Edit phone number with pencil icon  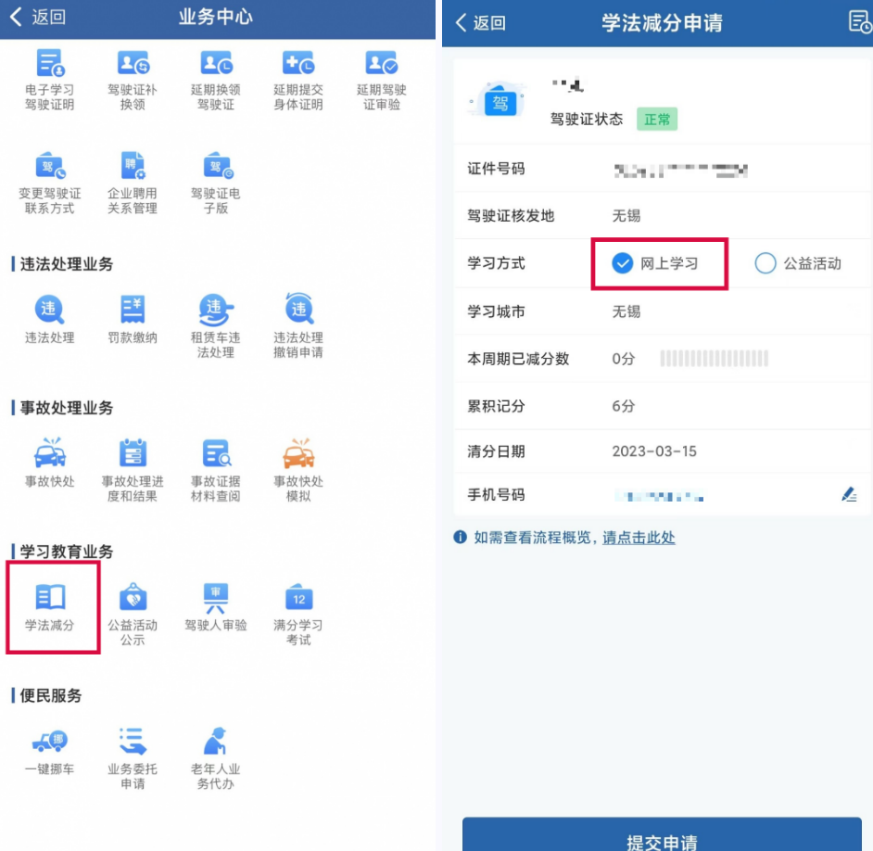tap(849, 495)
